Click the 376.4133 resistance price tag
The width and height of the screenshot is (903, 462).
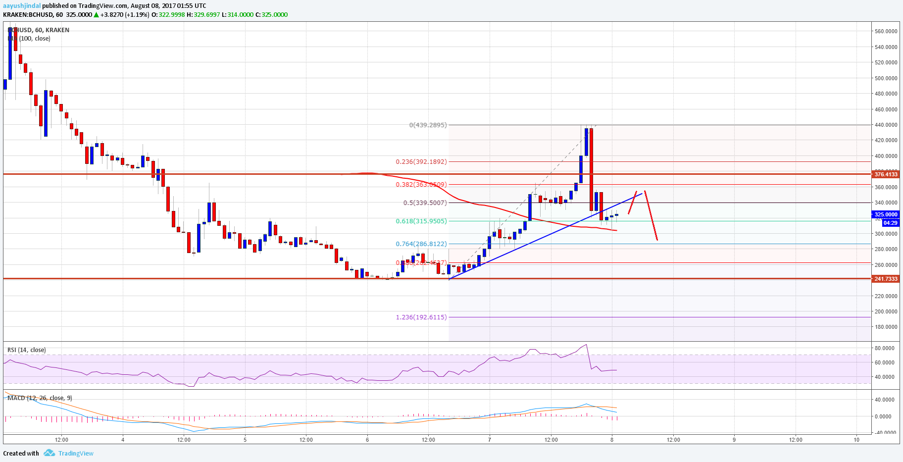pos(886,174)
